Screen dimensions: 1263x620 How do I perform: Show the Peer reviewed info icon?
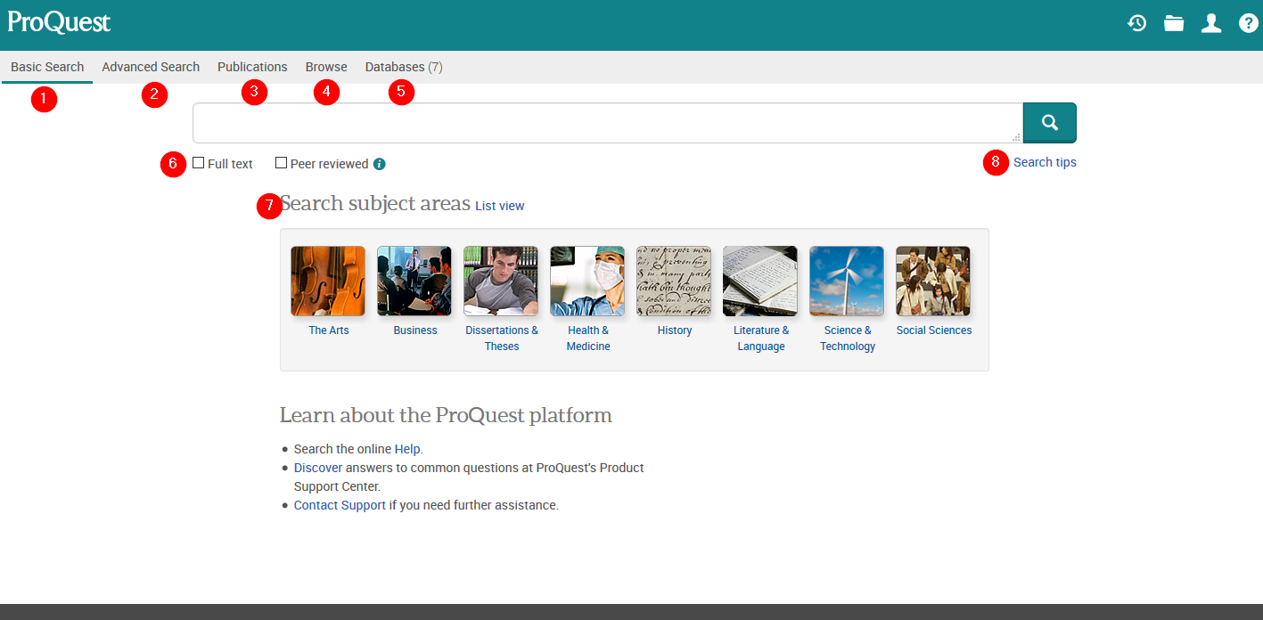click(380, 164)
